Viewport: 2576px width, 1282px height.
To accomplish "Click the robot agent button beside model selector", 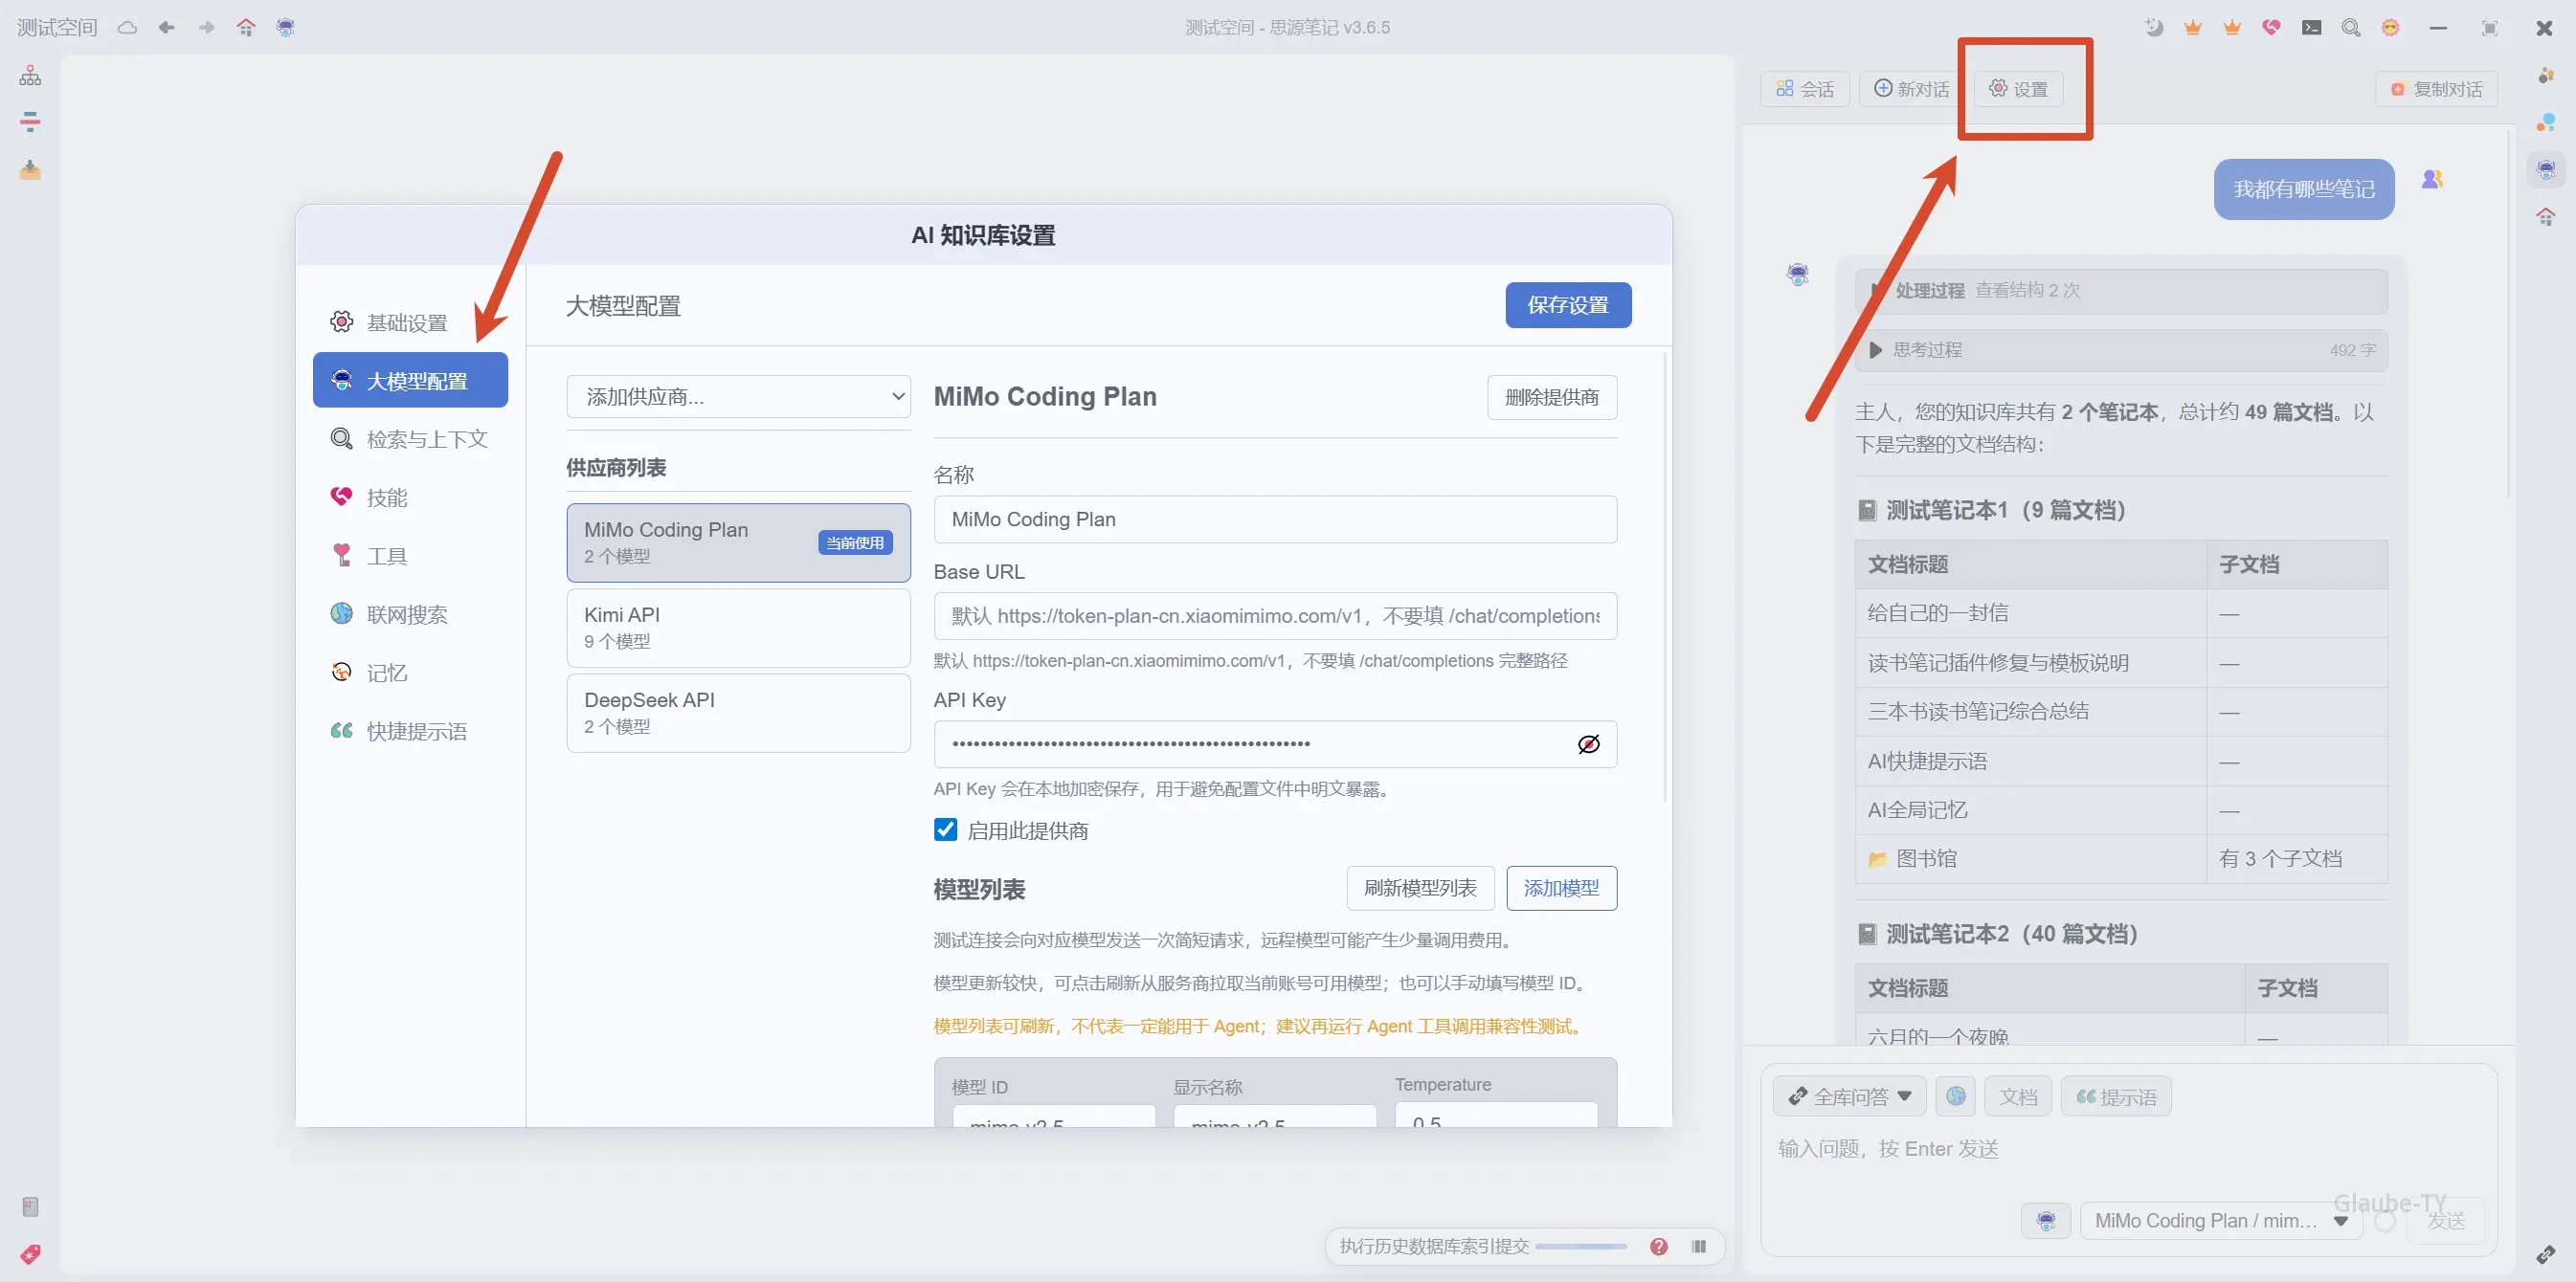I will (x=2046, y=1220).
